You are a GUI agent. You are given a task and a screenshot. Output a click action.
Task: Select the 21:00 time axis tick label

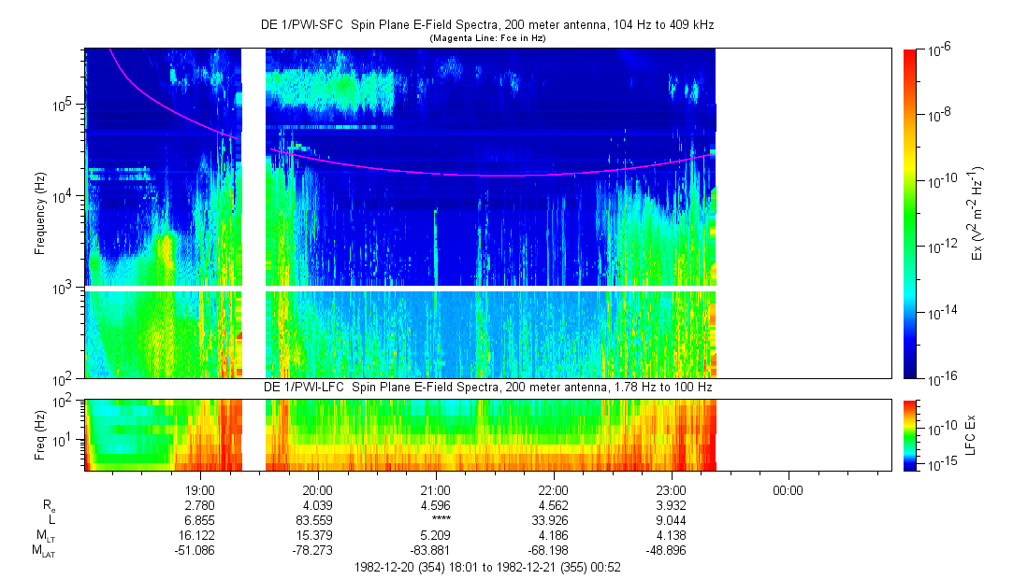click(436, 489)
